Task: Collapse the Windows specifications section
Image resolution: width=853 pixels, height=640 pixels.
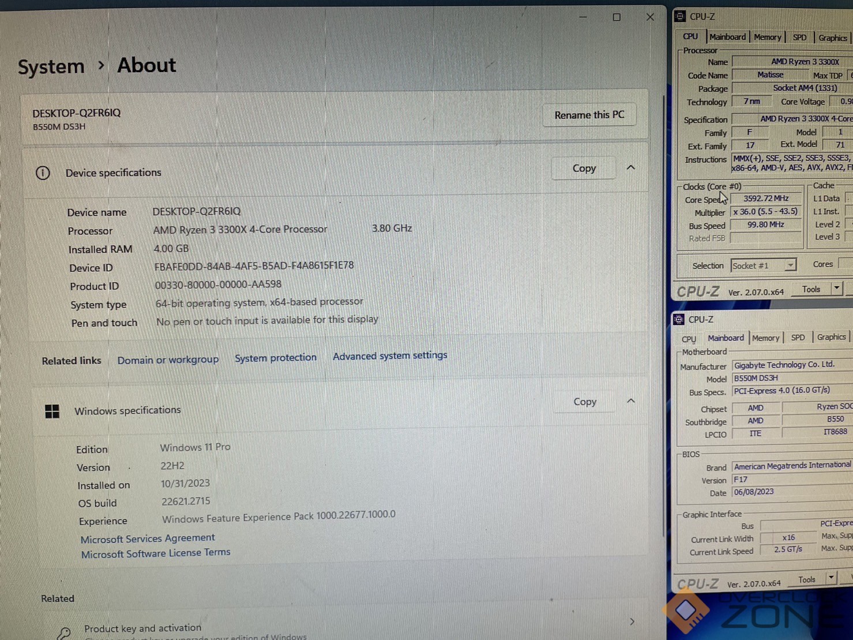Action: click(x=631, y=401)
